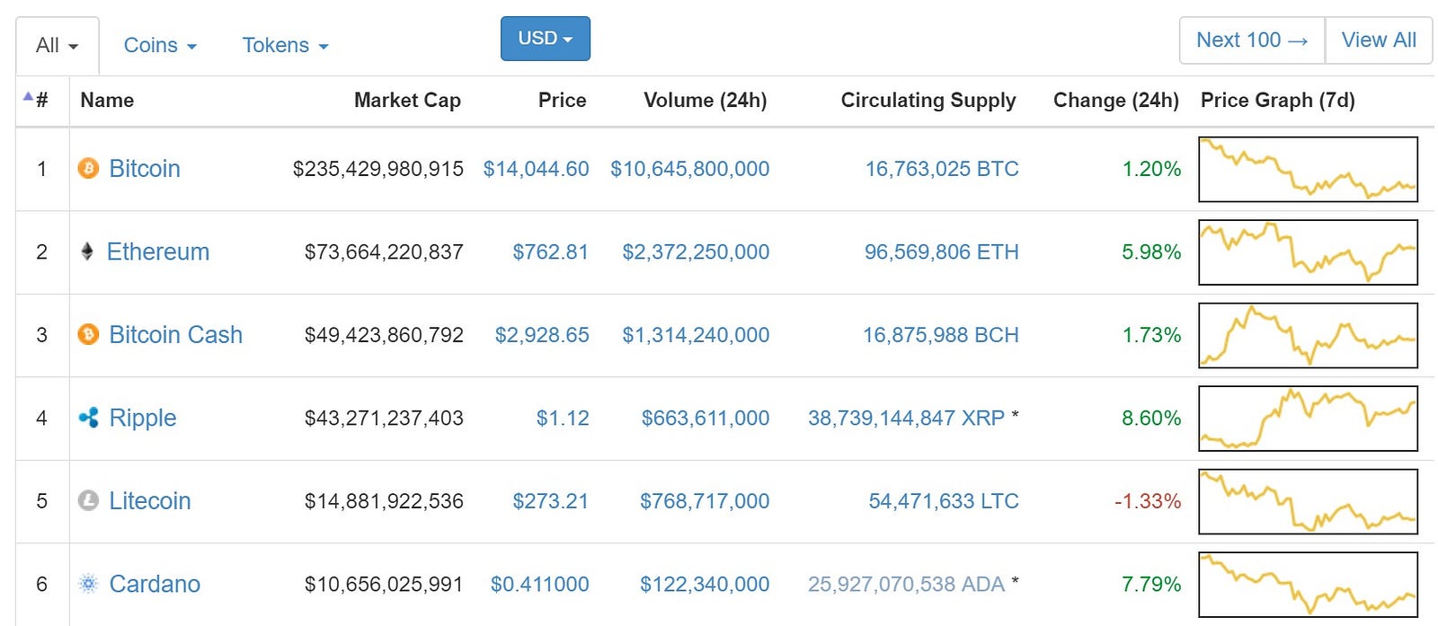
Task: Click the Bitcoin Cash logo icon
Action: 88,334
